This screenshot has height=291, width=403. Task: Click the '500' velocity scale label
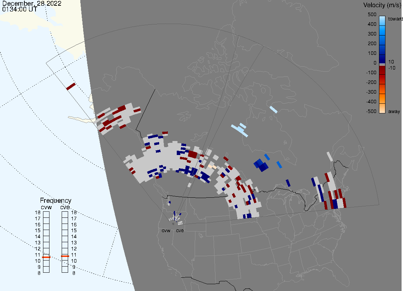[x=372, y=14]
